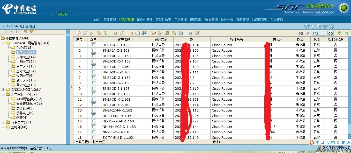Check the box for row NM-TL-ZH-D-1.163
This screenshot has width=351, height=153.
94,132
